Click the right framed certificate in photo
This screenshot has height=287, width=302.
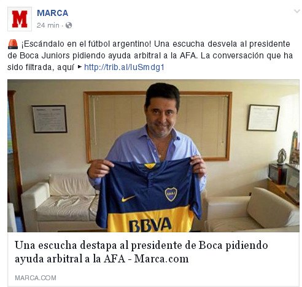click(263, 117)
